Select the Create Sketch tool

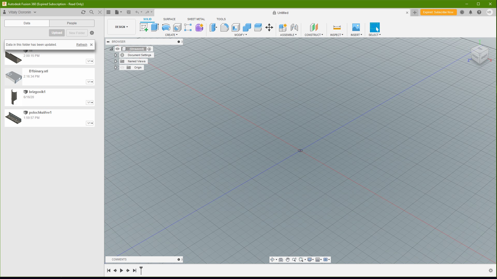[x=144, y=27]
